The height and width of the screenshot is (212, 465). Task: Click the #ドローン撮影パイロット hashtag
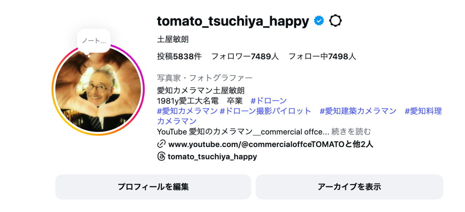(266, 111)
